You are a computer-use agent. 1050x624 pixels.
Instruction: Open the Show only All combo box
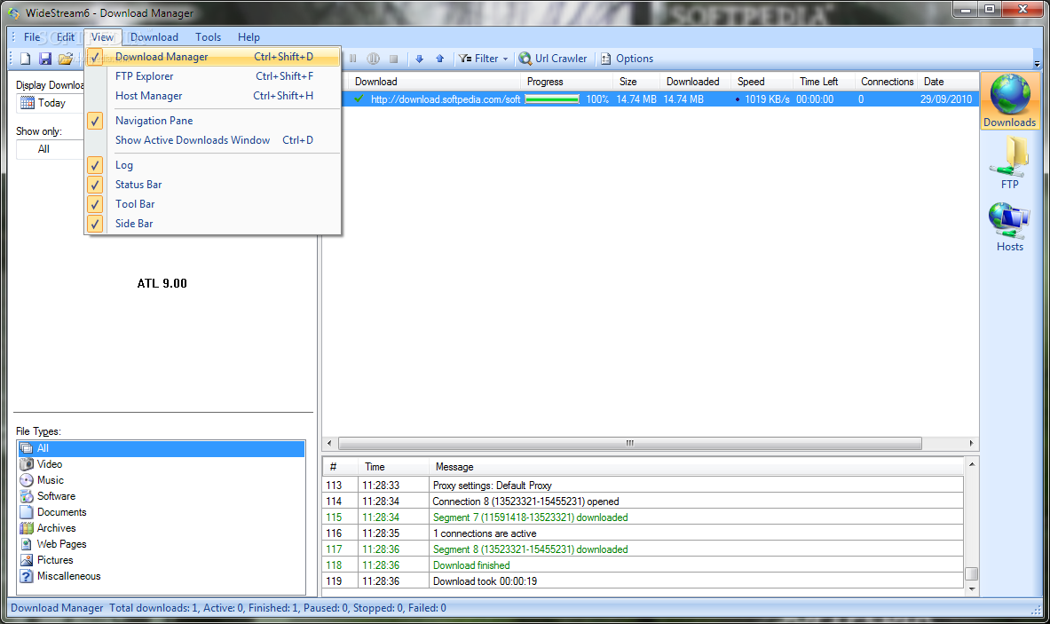(51, 149)
